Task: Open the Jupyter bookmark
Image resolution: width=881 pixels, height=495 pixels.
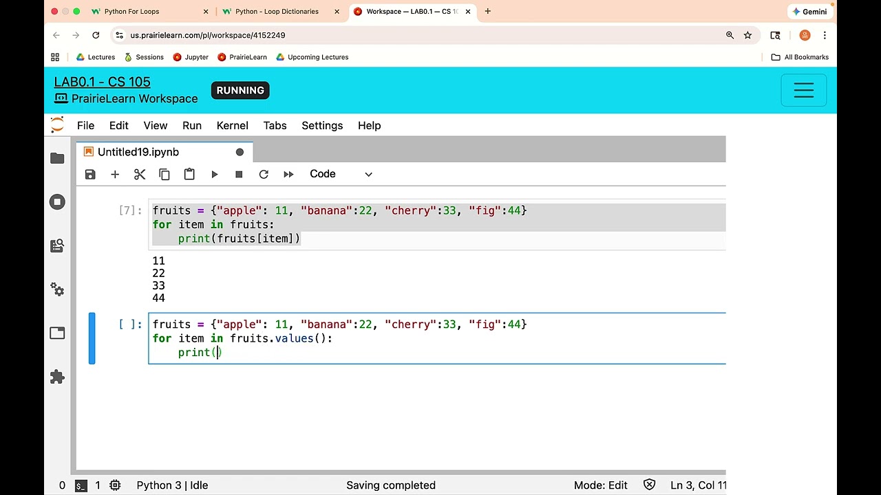Action: click(191, 57)
